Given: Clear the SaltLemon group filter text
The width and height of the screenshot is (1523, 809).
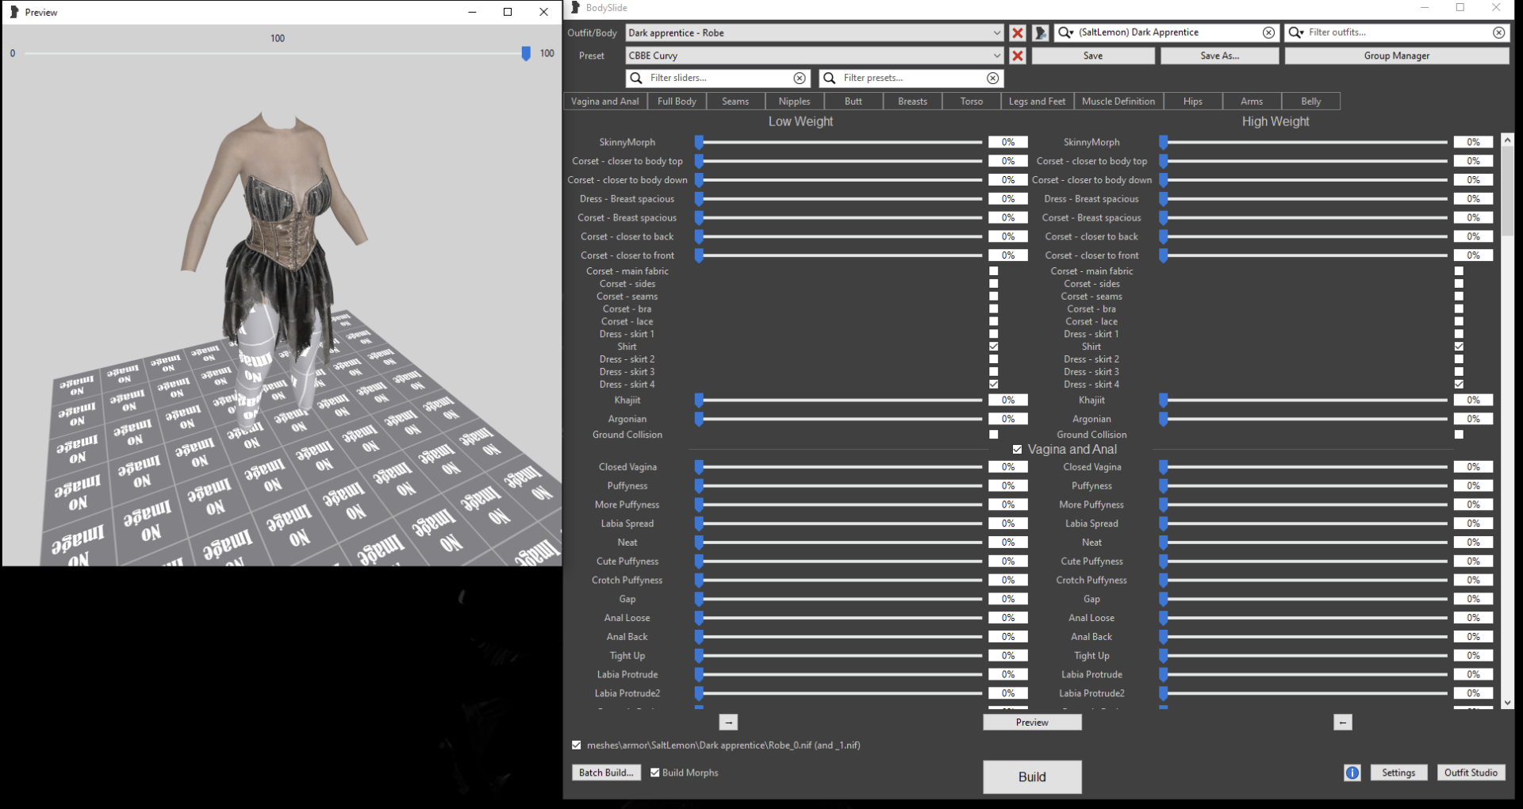Looking at the screenshot, I should [1268, 33].
